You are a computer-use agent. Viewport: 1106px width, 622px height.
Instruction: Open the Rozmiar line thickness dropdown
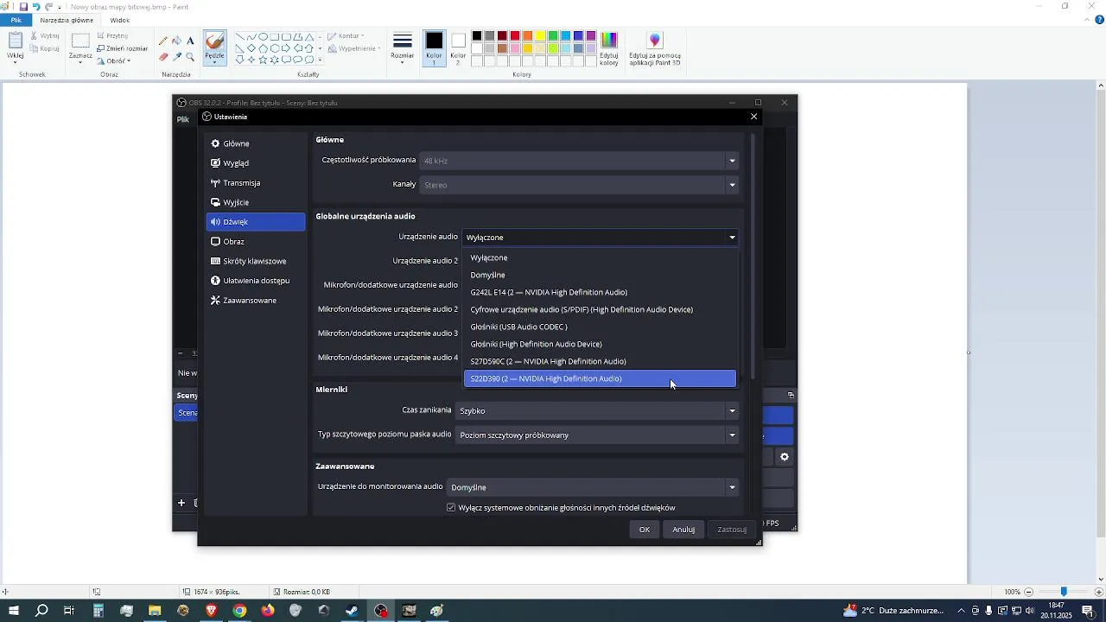point(402,48)
